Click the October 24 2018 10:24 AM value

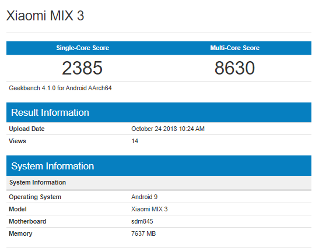point(168,129)
